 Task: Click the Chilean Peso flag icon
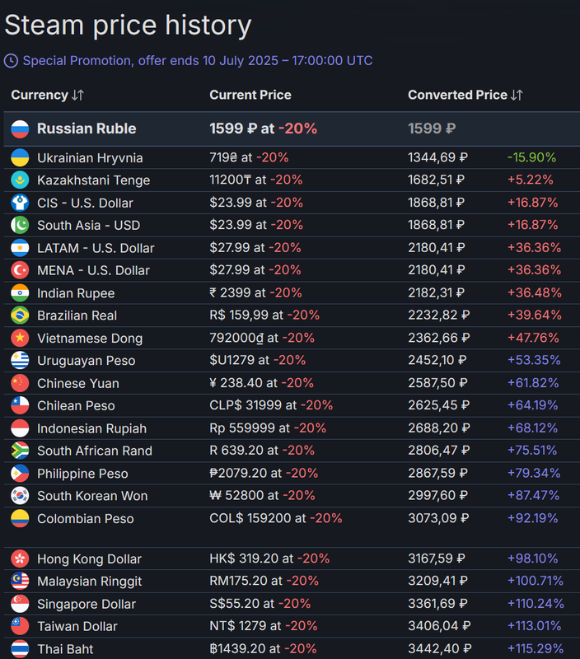20,405
